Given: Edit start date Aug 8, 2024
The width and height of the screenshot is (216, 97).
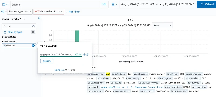Looking at the screenshot, I should click(138, 4).
